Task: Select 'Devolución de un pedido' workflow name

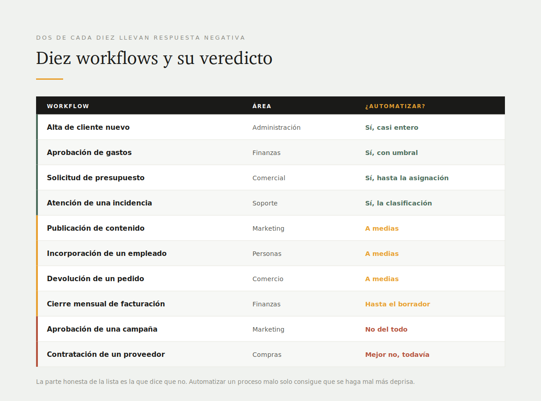Action: coord(96,279)
